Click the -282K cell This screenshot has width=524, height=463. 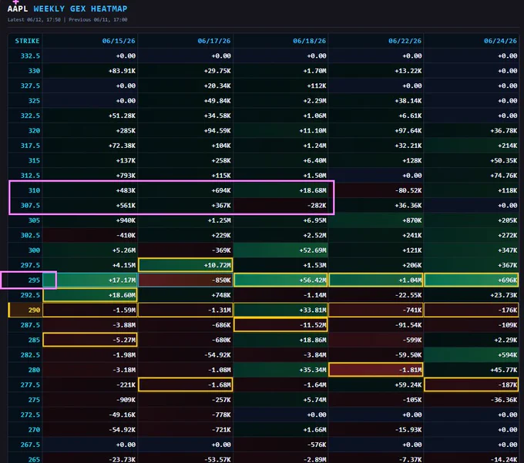tap(280, 206)
